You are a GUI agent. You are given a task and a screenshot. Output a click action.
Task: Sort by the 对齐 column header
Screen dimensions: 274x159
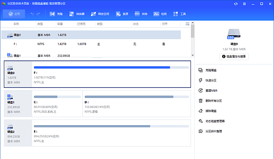[164, 24]
